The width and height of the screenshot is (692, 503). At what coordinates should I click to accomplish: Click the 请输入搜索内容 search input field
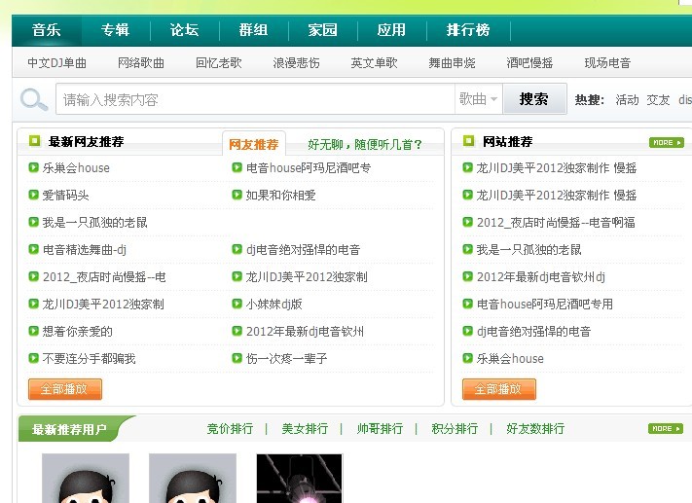click(x=256, y=99)
